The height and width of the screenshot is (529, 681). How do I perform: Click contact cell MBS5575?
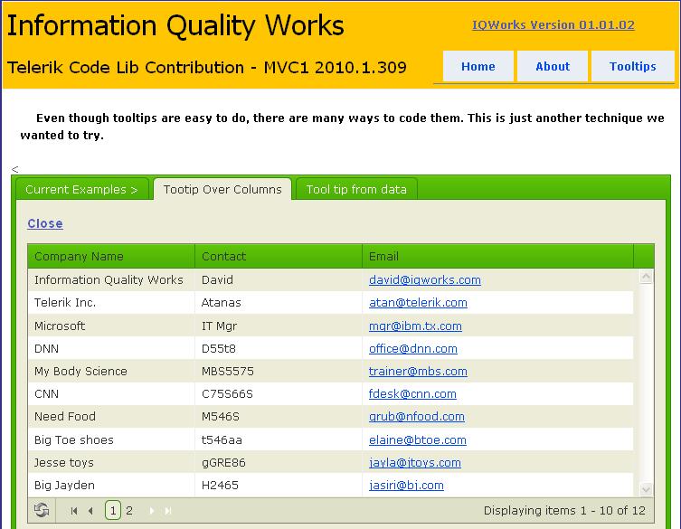coord(279,371)
